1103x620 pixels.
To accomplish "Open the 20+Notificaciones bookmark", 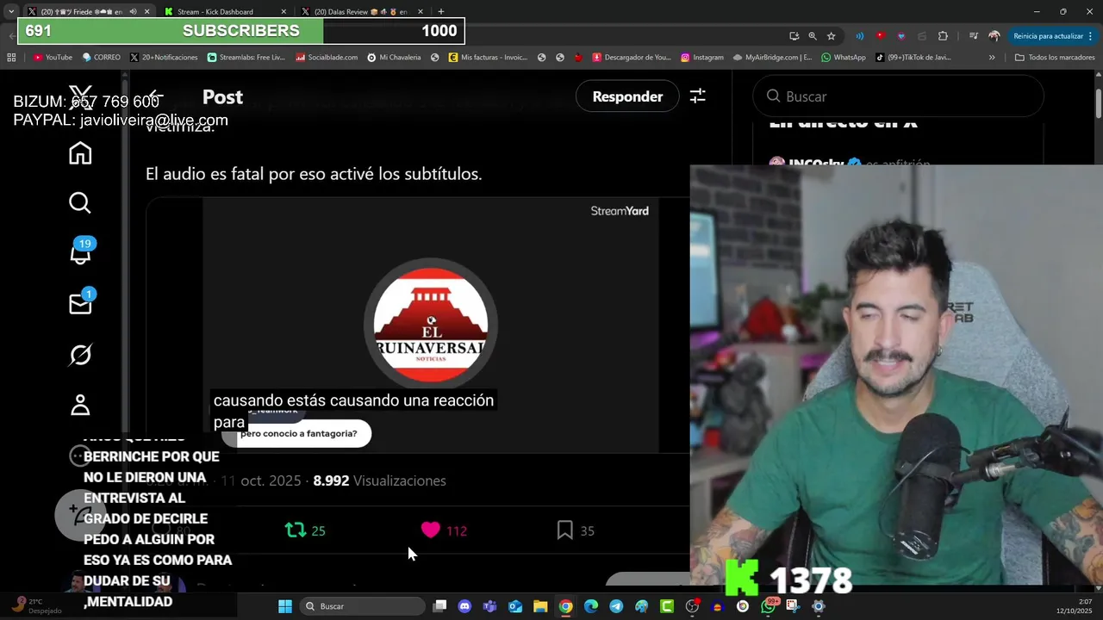I will [x=164, y=58].
